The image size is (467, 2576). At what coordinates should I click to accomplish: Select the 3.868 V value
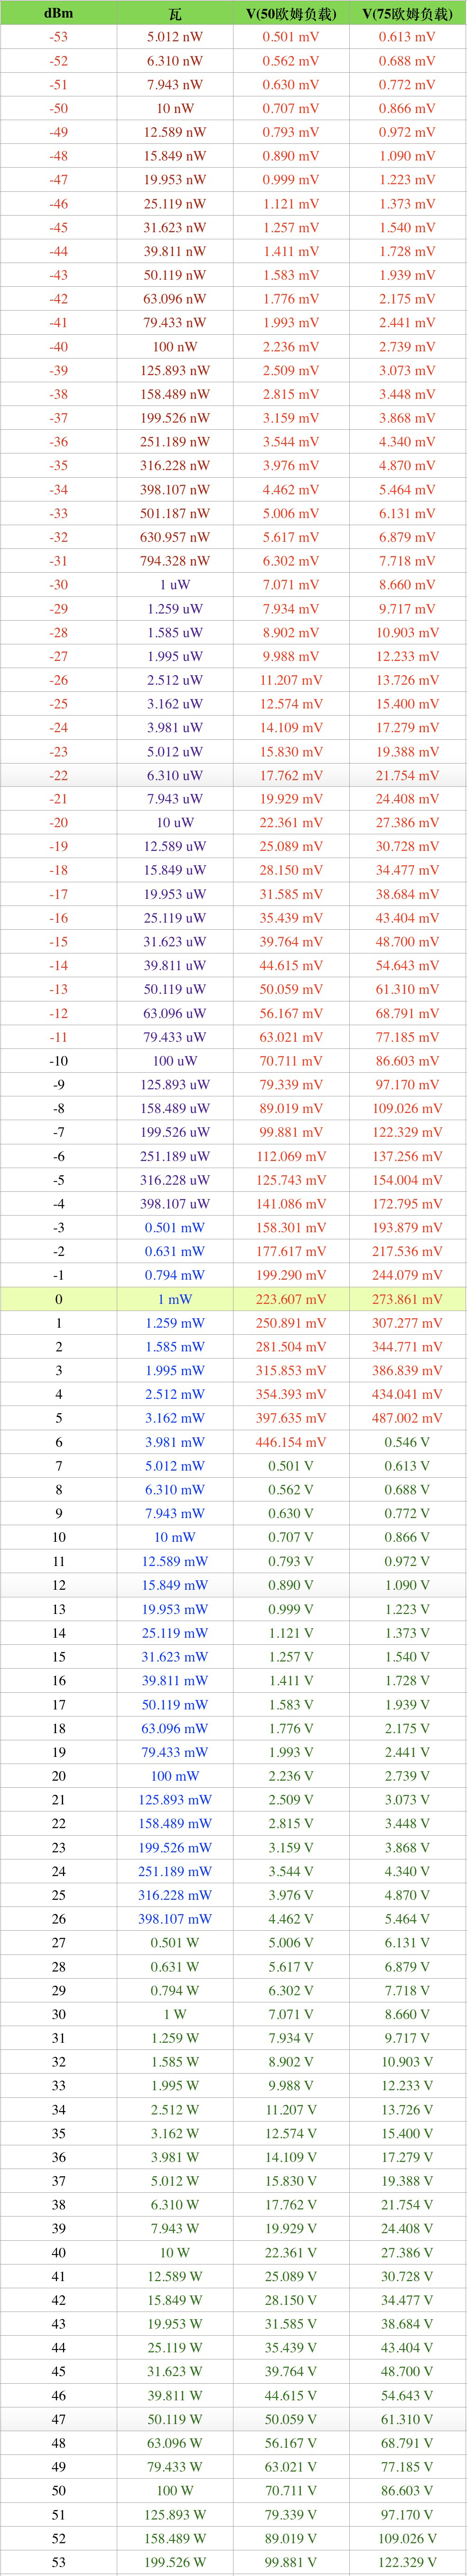pyautogui.click(x=407, y=1847)
